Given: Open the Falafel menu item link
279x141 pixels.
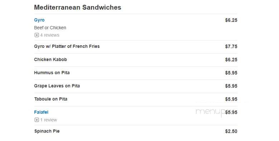Looking at the screenshot, I should 41,112.
